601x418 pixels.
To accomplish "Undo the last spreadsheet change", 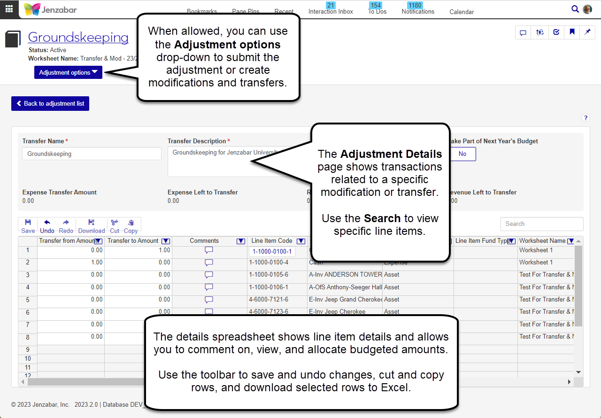I will [47, 226].
